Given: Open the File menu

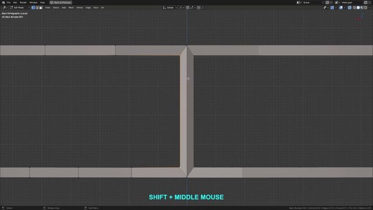Looking at the screenshot, I should pyautogui.click(x=9, y=2).
